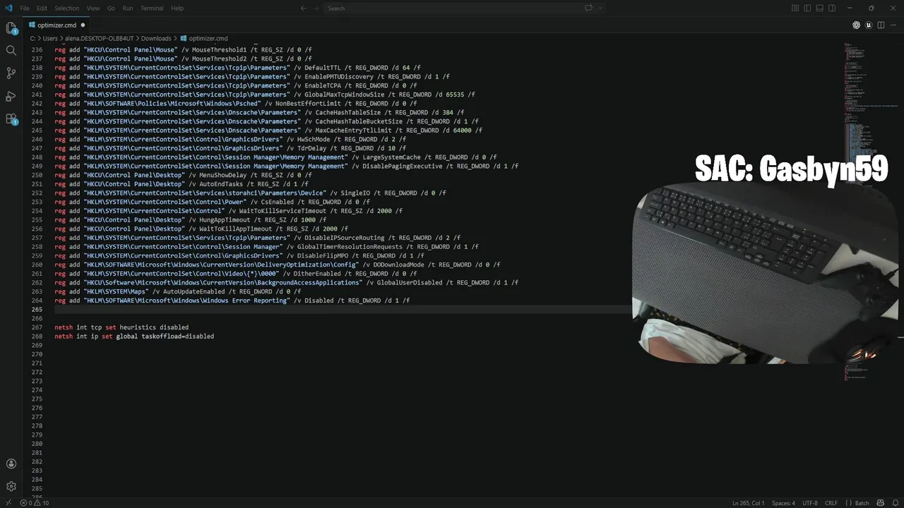
Task: Change indentation via Spaces: 4
Action: point(783,503)
